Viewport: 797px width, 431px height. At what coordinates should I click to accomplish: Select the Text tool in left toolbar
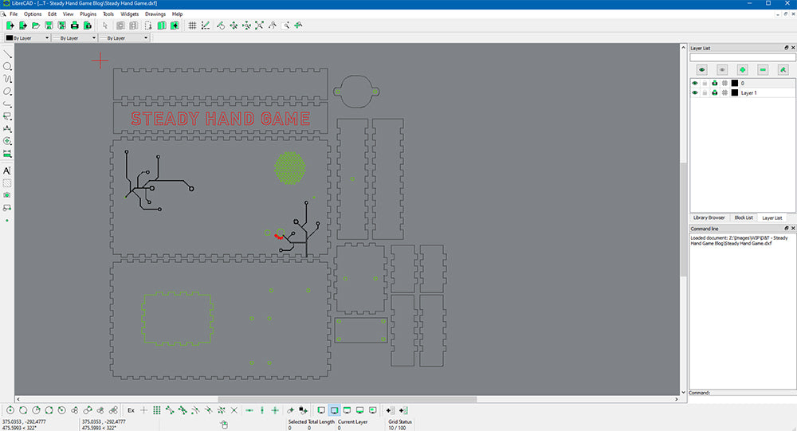[7, 170]
